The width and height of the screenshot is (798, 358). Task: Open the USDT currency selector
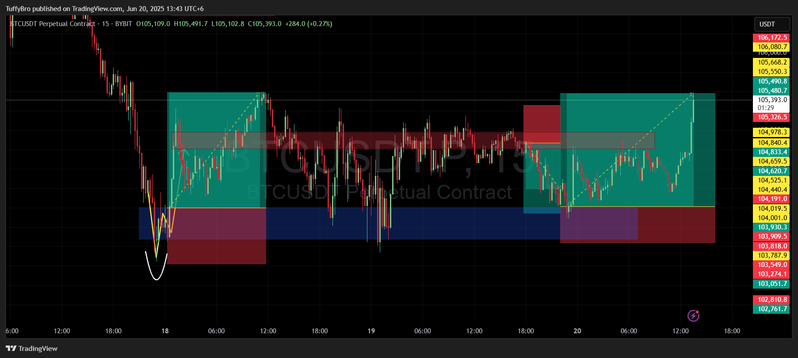772,24
